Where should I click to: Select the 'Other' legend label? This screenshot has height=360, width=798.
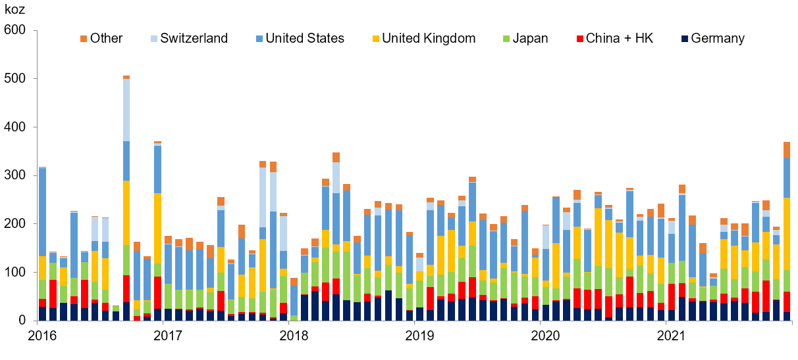point(107,38)
